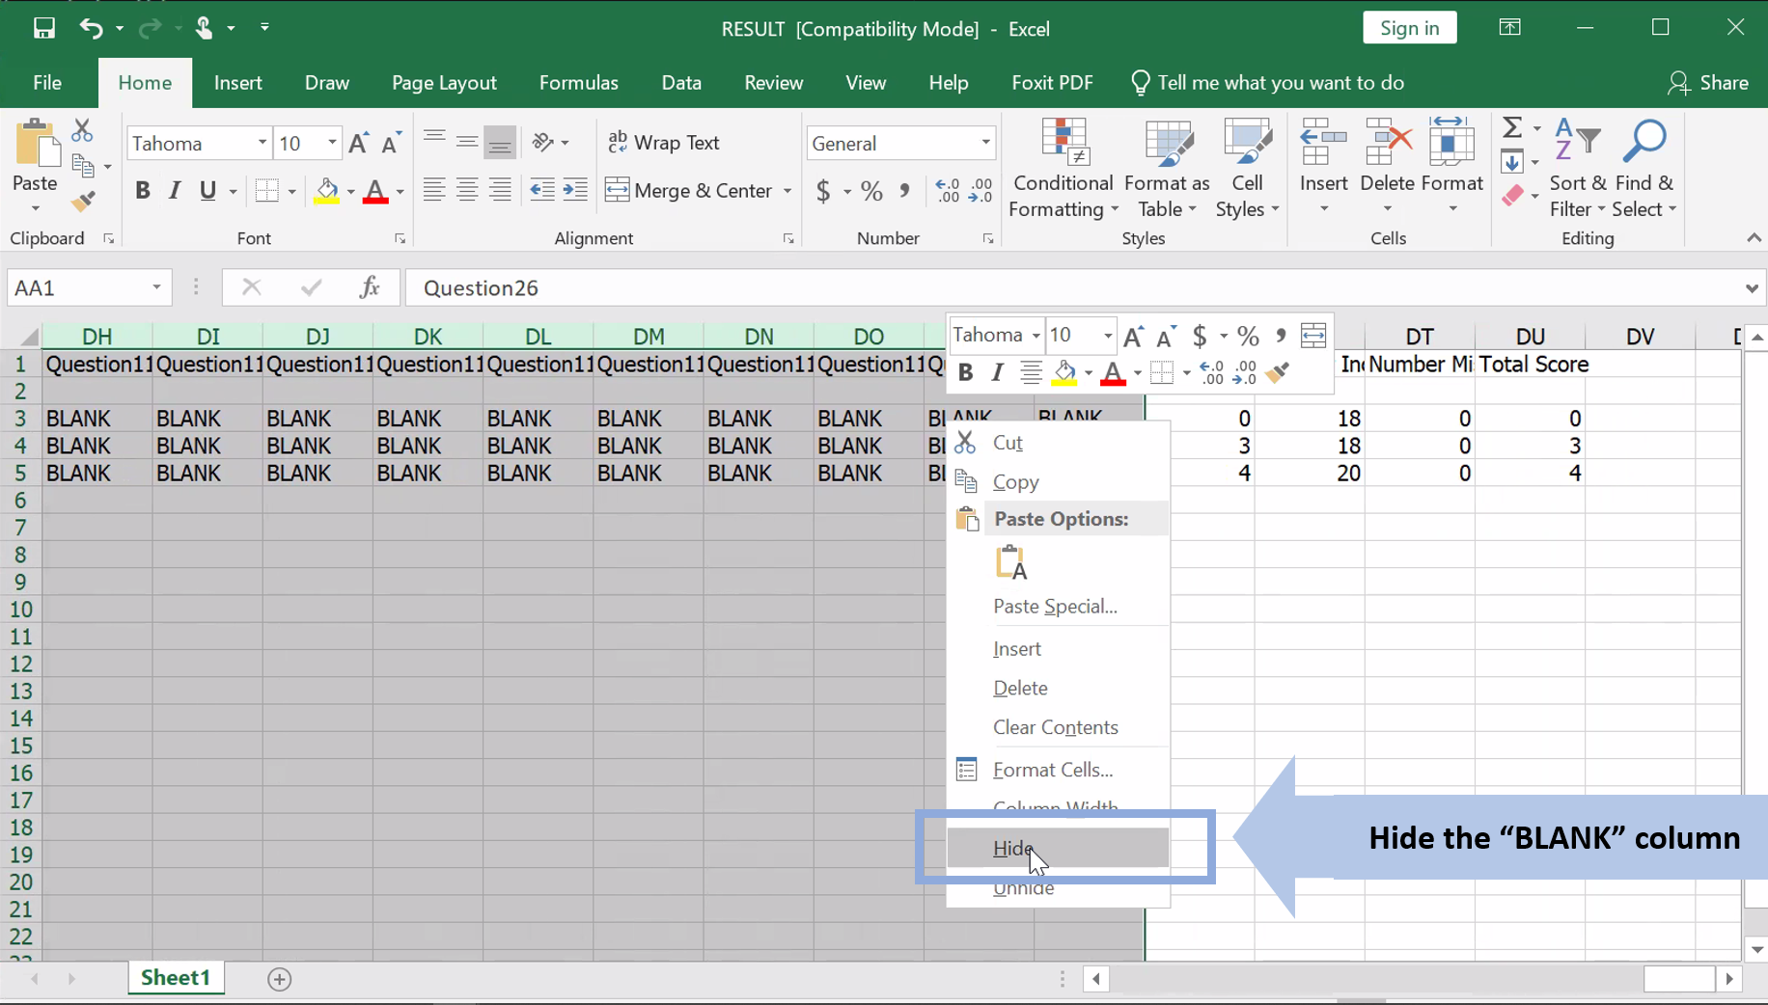Click column header DU
The height and width of the screenshot is (1005, 1768).
[x=1530, y=337]
